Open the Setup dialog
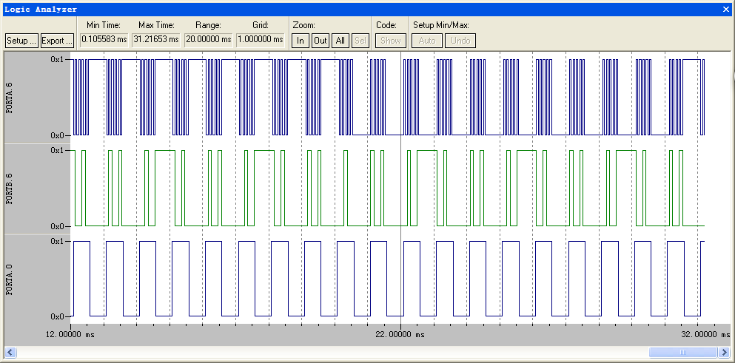The image size is (735, 363). (x=22, y=41)
